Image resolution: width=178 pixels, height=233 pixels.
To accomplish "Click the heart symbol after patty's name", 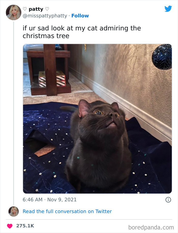I will [47, 9].
